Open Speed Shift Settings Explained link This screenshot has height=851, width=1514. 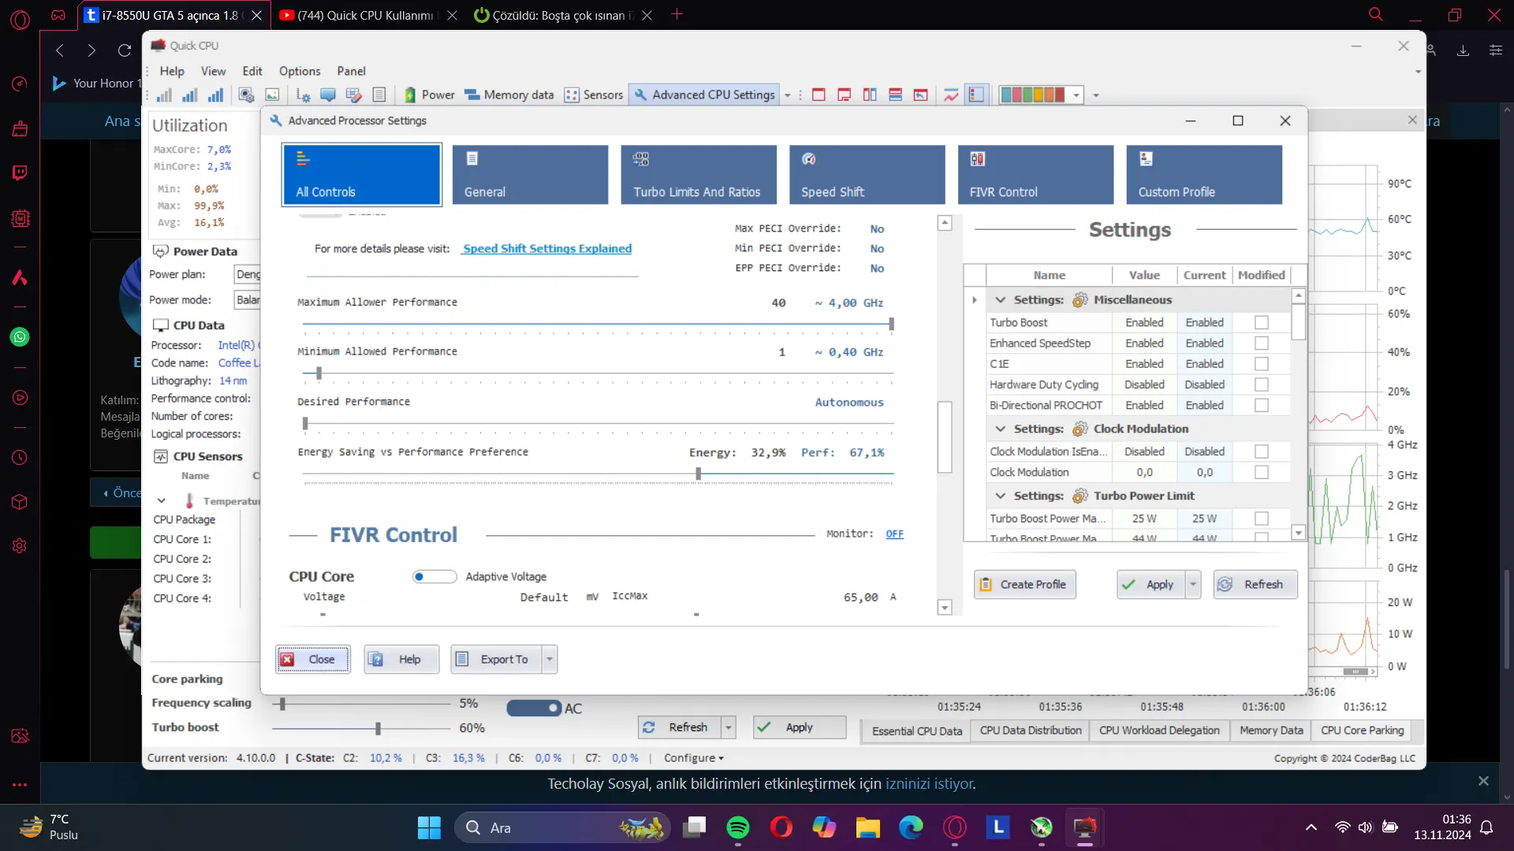click(x=547, y=249)
